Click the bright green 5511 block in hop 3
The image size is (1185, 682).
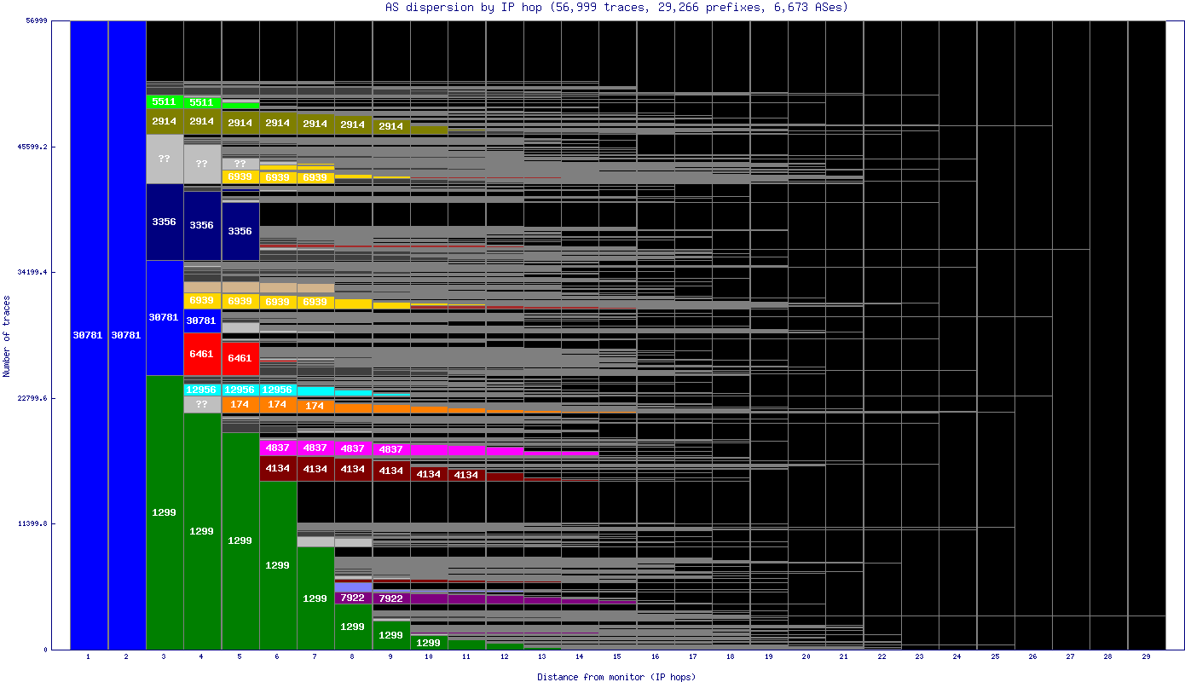[x=165, y=101]
